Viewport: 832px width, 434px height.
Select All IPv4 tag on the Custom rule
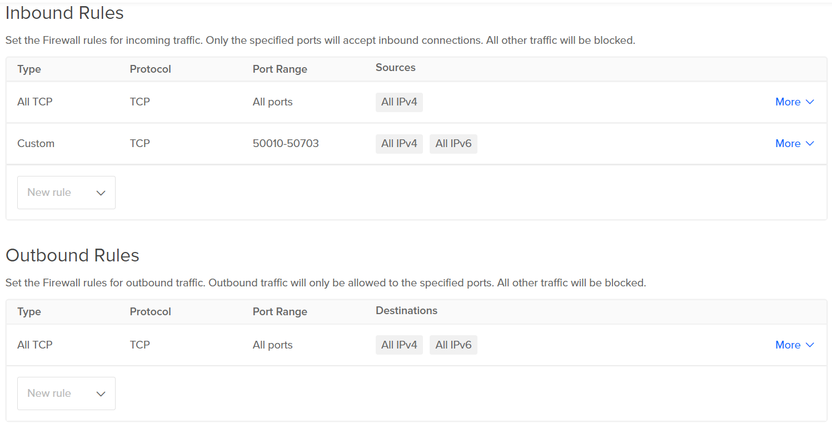click(399, 144)
